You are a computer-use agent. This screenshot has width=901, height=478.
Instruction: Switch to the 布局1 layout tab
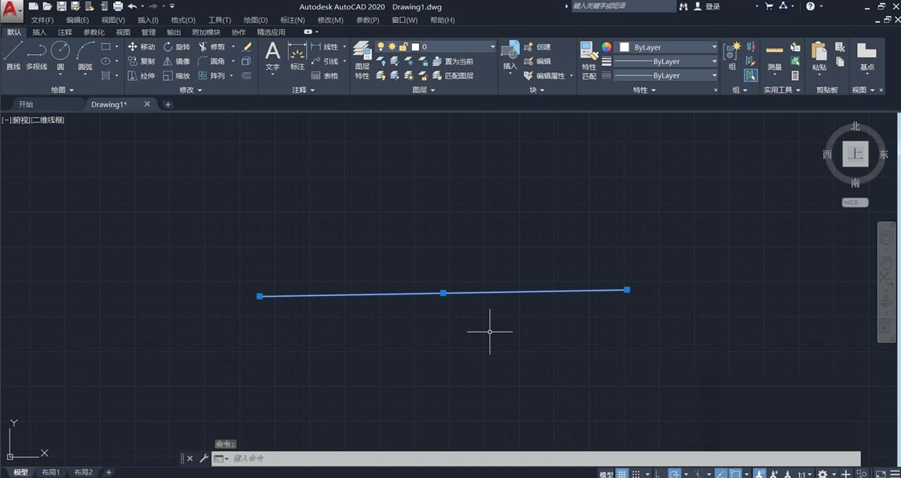point(50,473)
